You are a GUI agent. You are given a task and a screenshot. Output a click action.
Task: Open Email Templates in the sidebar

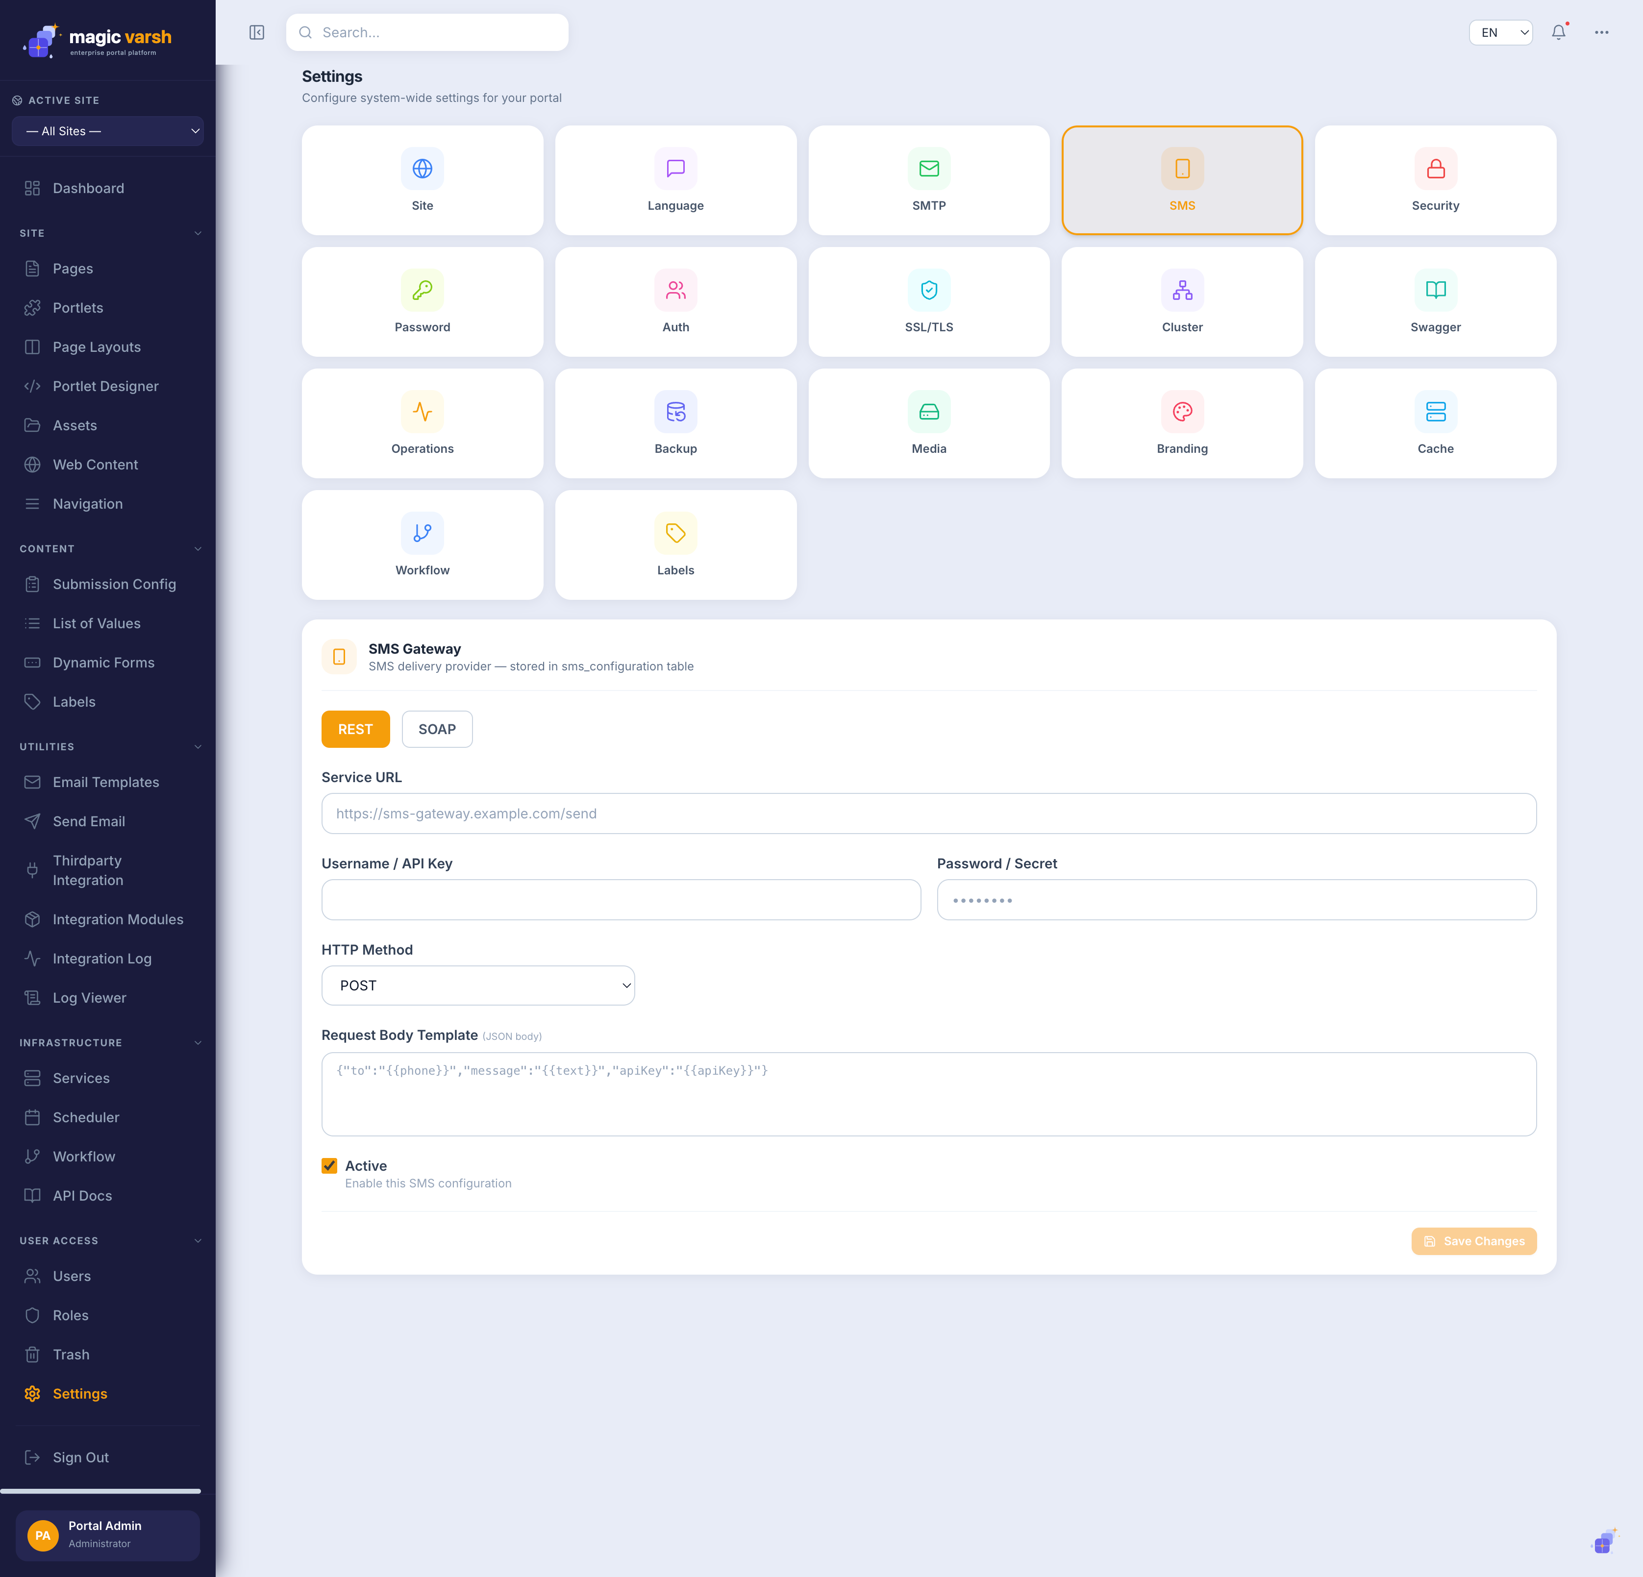108,782
